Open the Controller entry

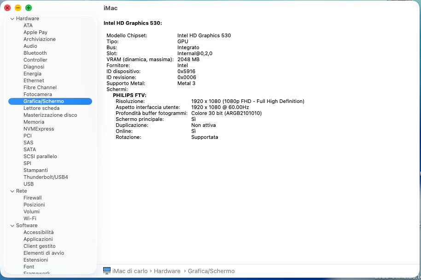[35, 60]
